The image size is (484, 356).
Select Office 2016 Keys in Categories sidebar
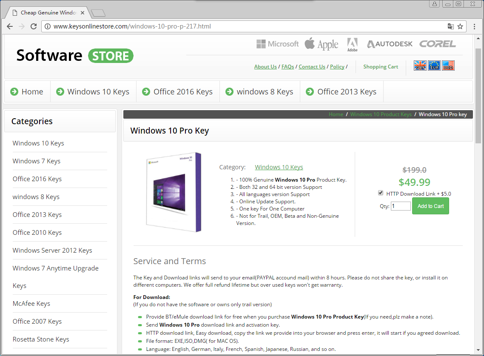click(x=37, y=179)
